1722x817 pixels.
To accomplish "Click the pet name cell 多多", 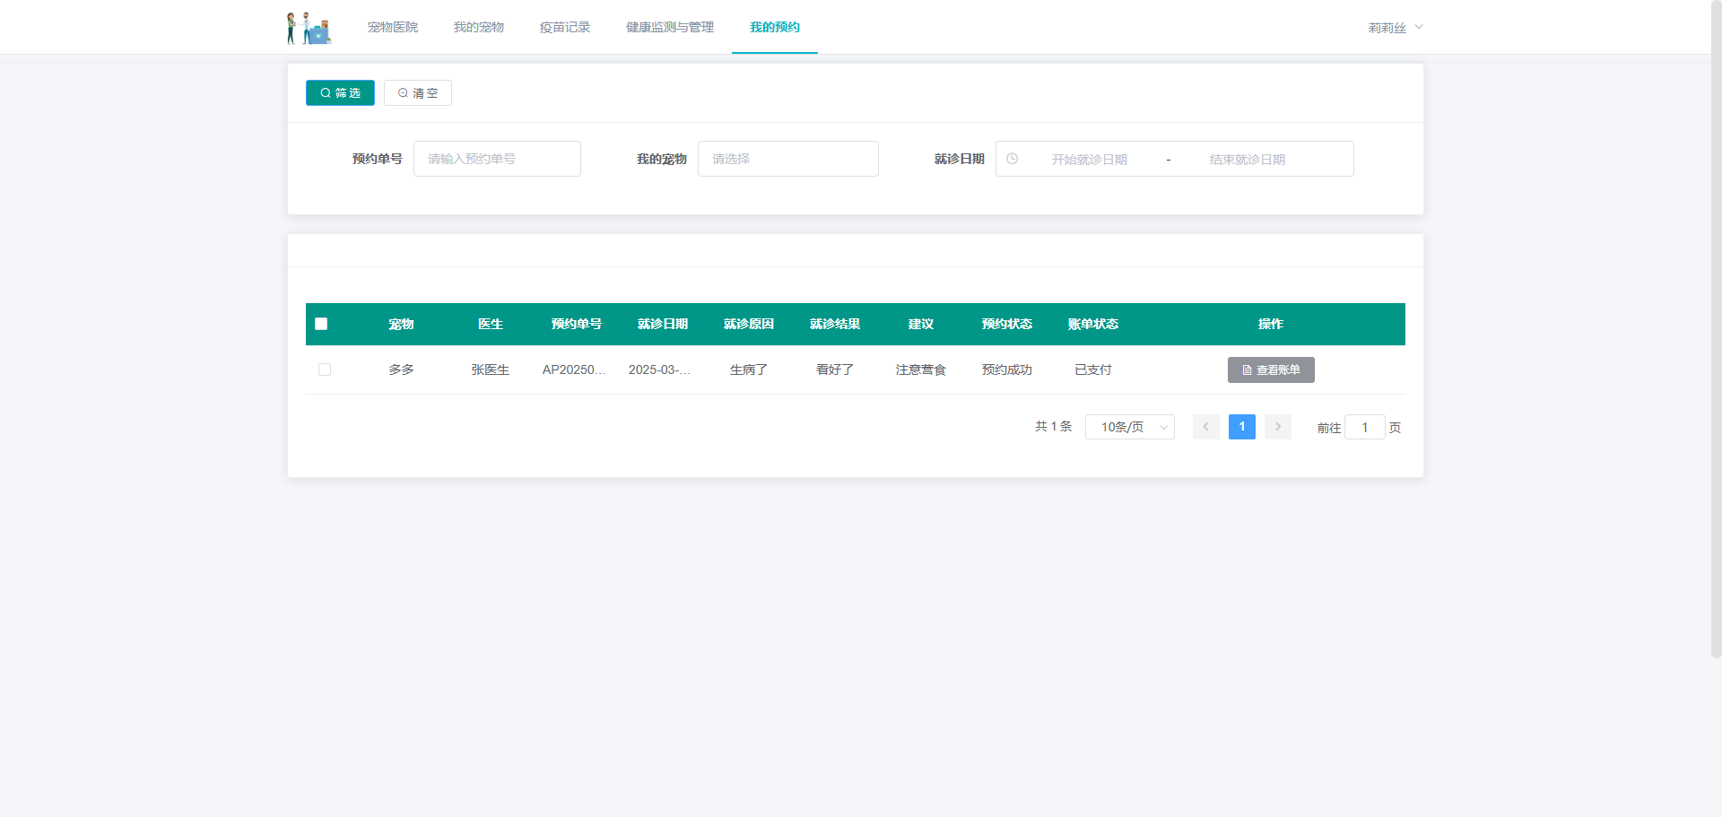I will 401,369.
